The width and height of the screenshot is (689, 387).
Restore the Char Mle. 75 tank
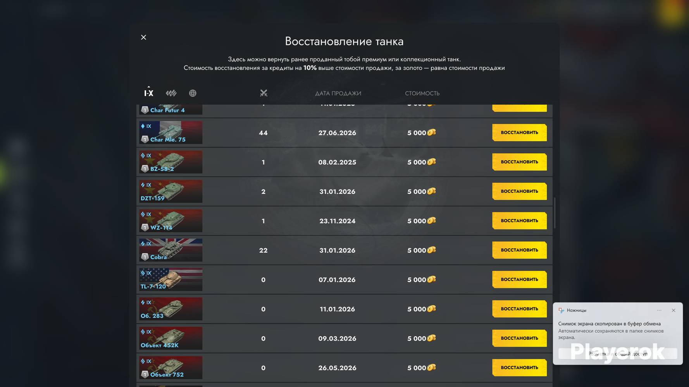tap(519, 132)
